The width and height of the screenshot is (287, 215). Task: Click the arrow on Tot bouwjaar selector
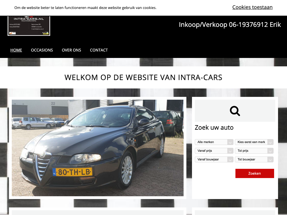tap(270, 159)
